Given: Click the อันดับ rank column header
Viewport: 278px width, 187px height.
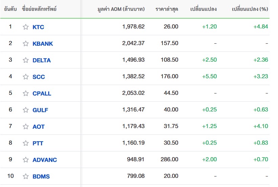Looking at the screenshot, I should point(10,9).
